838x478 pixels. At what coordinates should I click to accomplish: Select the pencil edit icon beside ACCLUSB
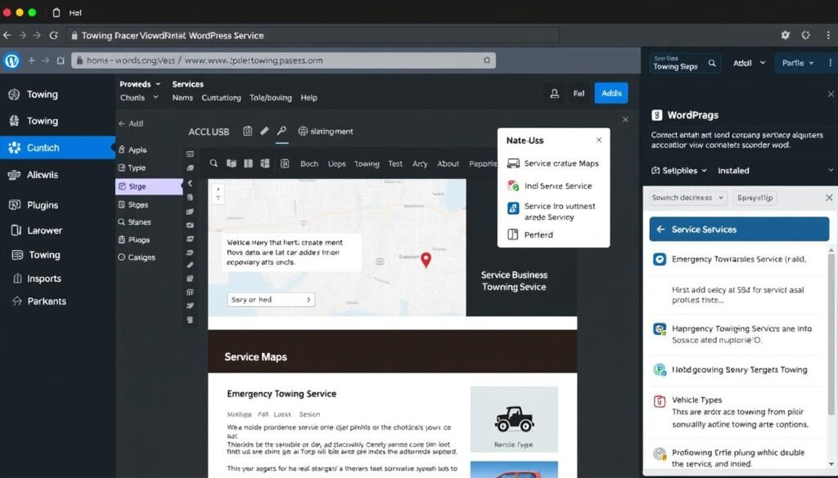(264, 131)
